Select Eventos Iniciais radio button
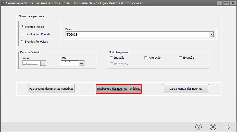The width and height of the screenshot is (237, 132). [22, 27]
